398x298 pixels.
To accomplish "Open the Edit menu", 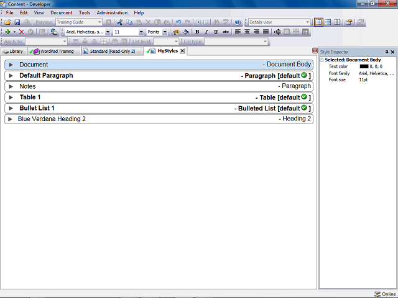I will (24, 12).
